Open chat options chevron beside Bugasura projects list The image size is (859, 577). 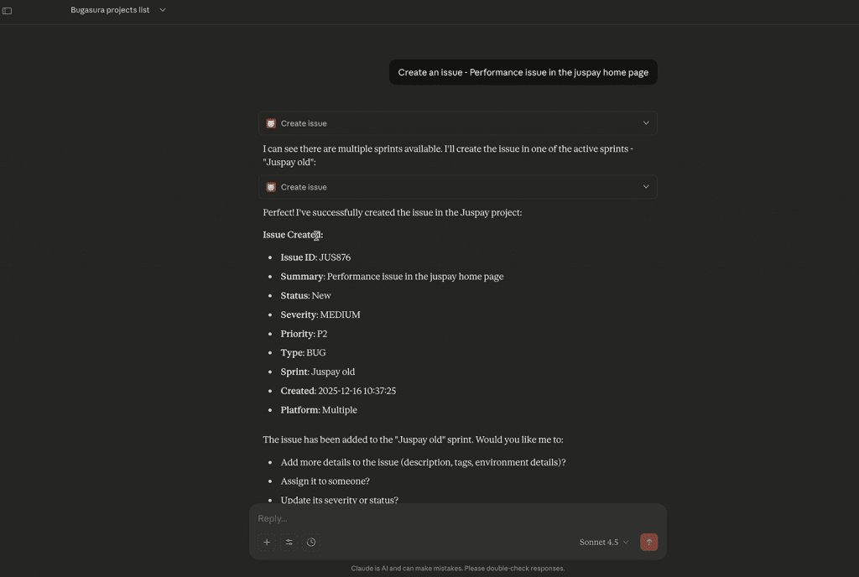pyautogui.click(x=163, y=10)
